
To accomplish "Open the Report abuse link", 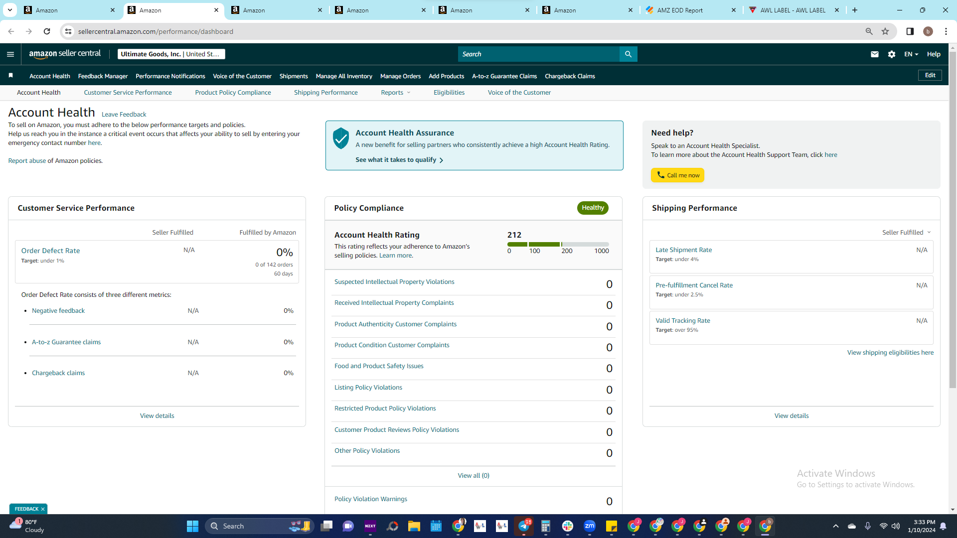I will tap(27, 161).
